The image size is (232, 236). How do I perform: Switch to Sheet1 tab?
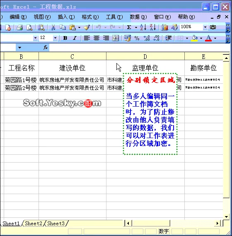coord(11,224)
